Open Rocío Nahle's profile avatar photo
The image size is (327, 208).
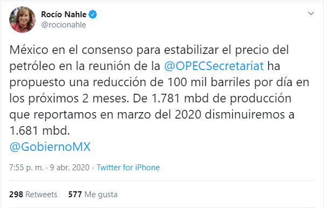click(22, 19)
